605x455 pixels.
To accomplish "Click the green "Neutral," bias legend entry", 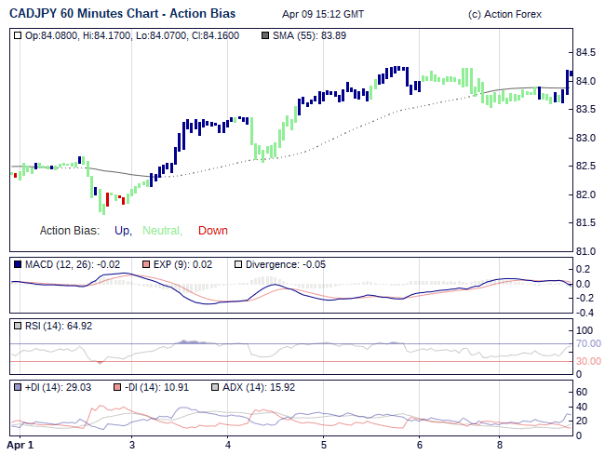I will [x=163, y=231].
